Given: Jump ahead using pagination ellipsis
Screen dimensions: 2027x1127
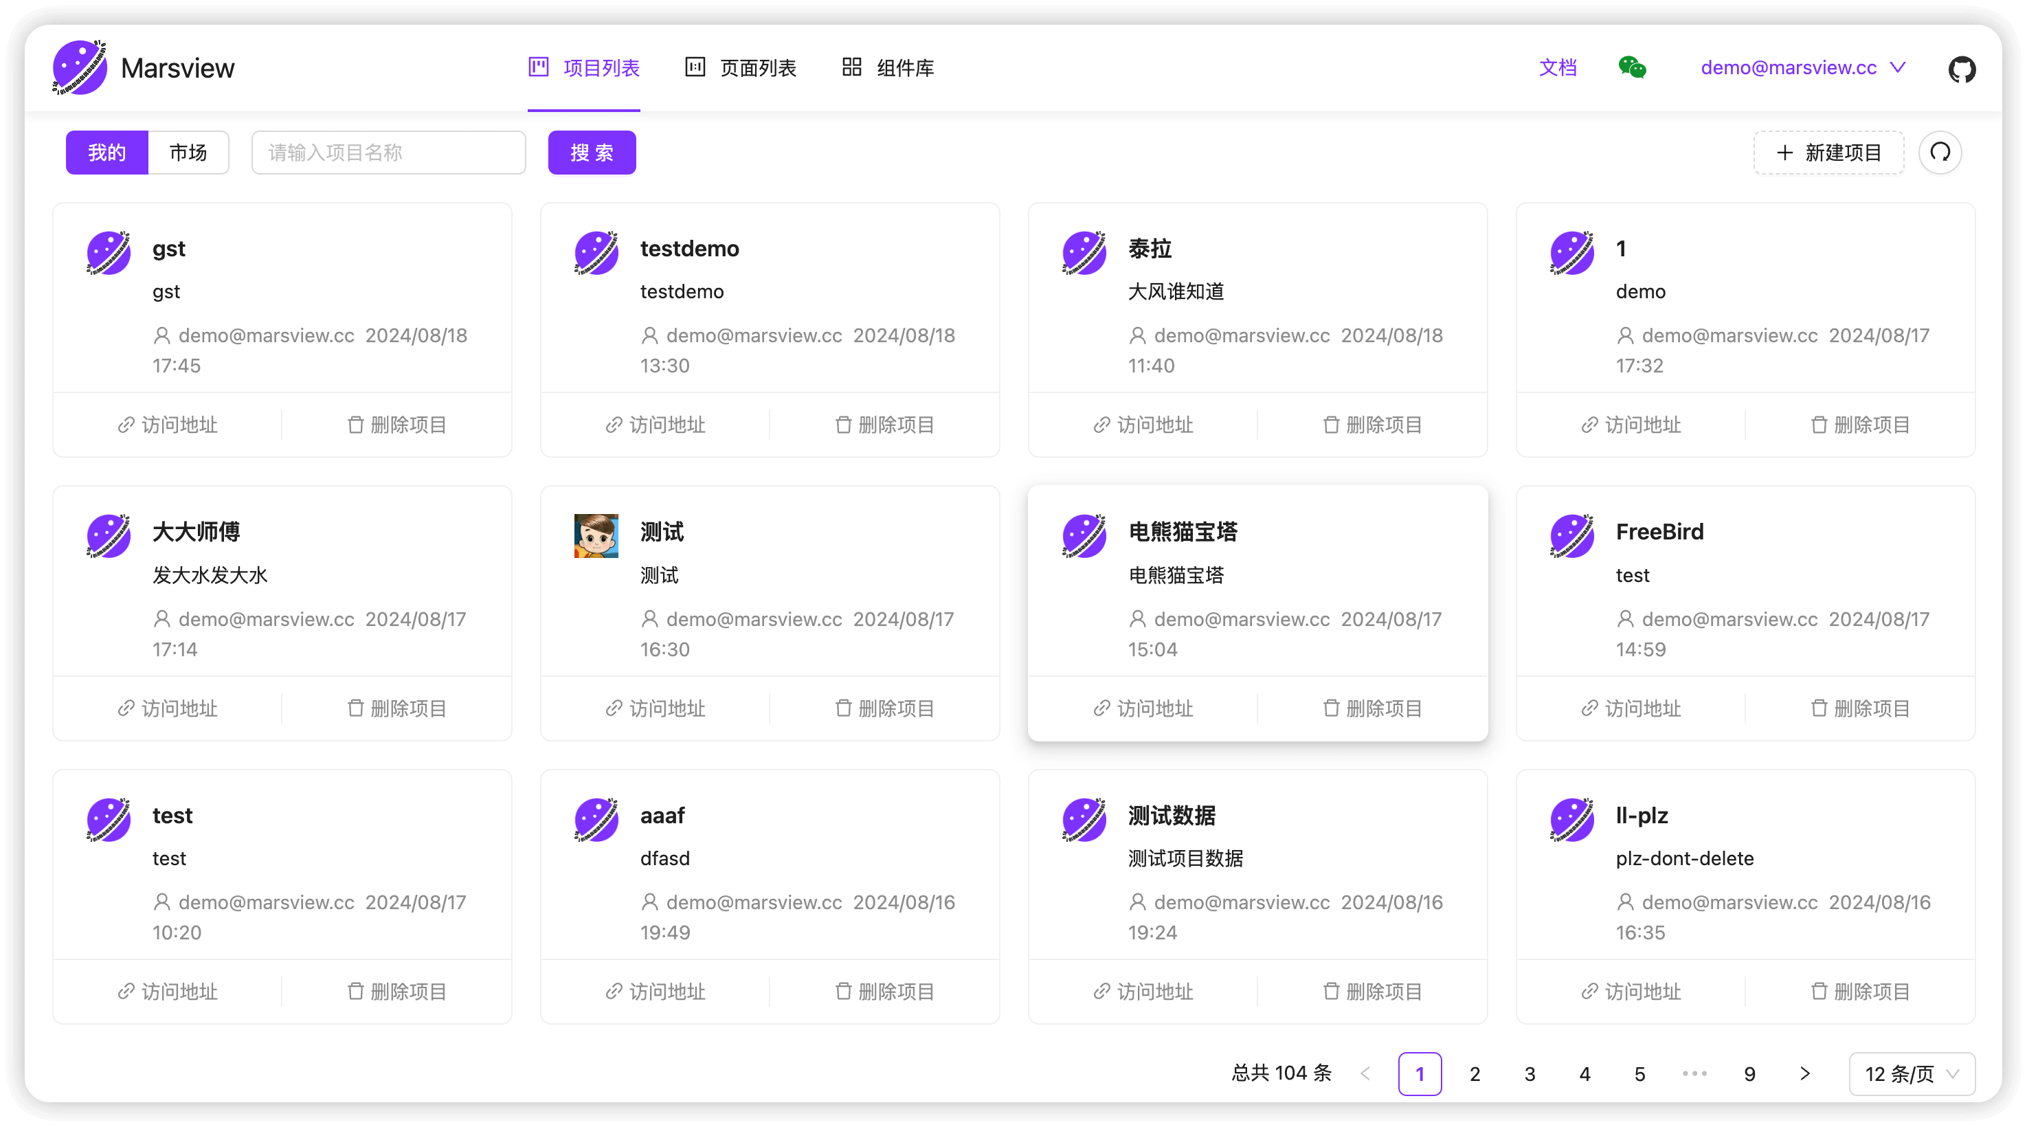Looking at the screenshot, I should pos(1694,1074).
